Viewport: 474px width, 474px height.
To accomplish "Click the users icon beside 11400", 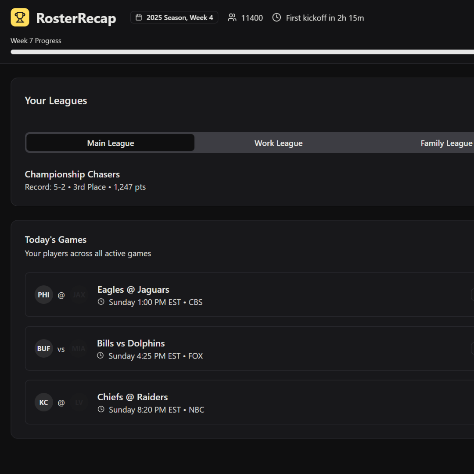I will [x=232, y=18].
